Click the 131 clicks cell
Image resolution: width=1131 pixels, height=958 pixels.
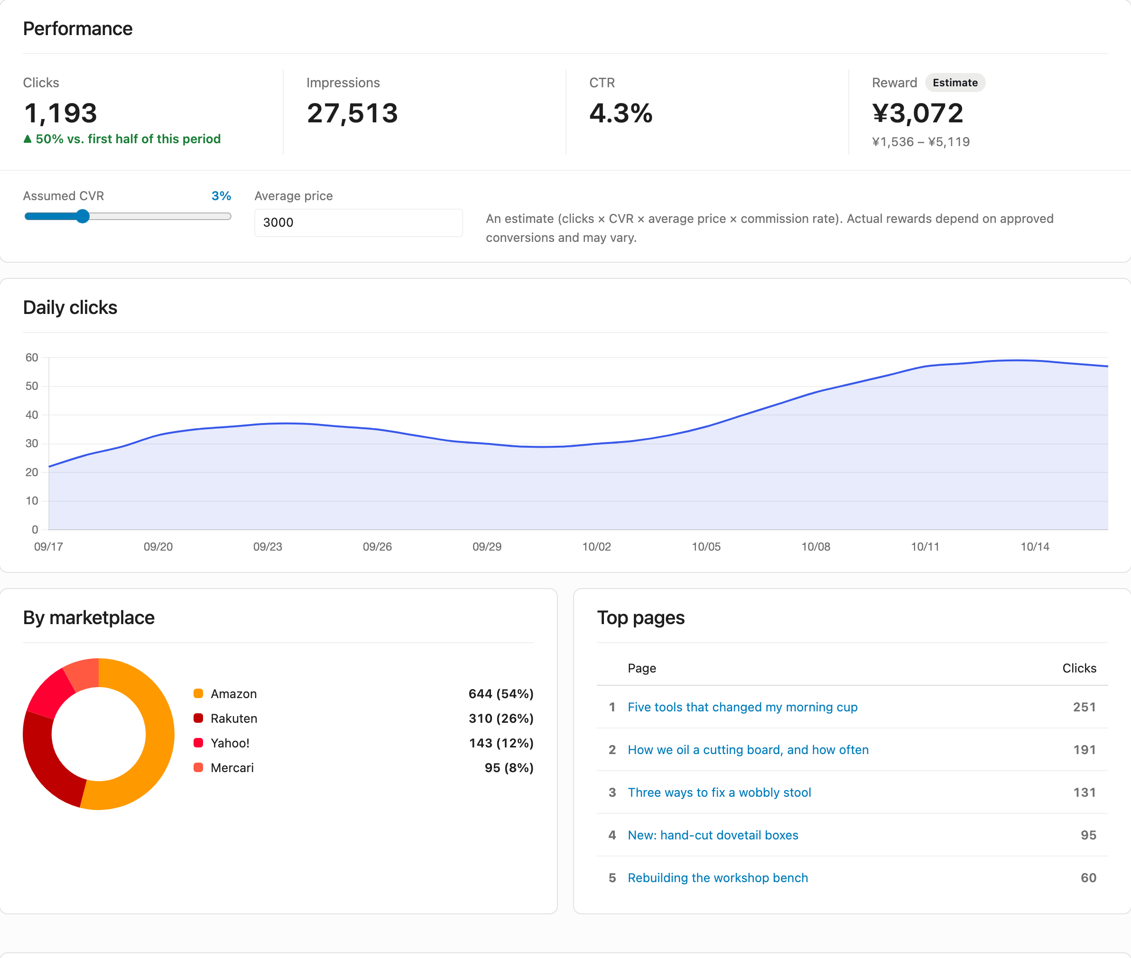point(1085,792)
